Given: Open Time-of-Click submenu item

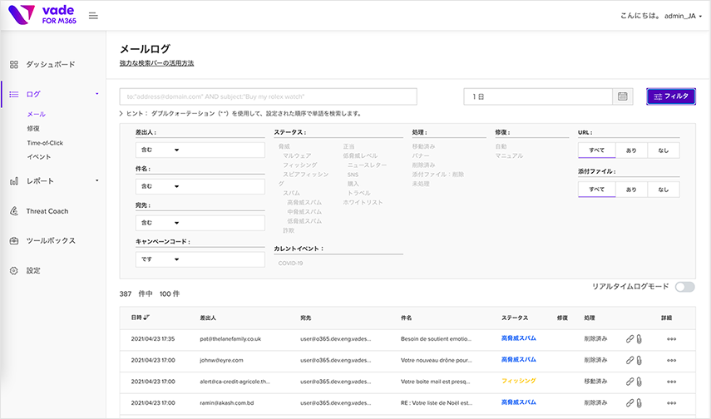Looking at the screenshot, I should 45,143.
